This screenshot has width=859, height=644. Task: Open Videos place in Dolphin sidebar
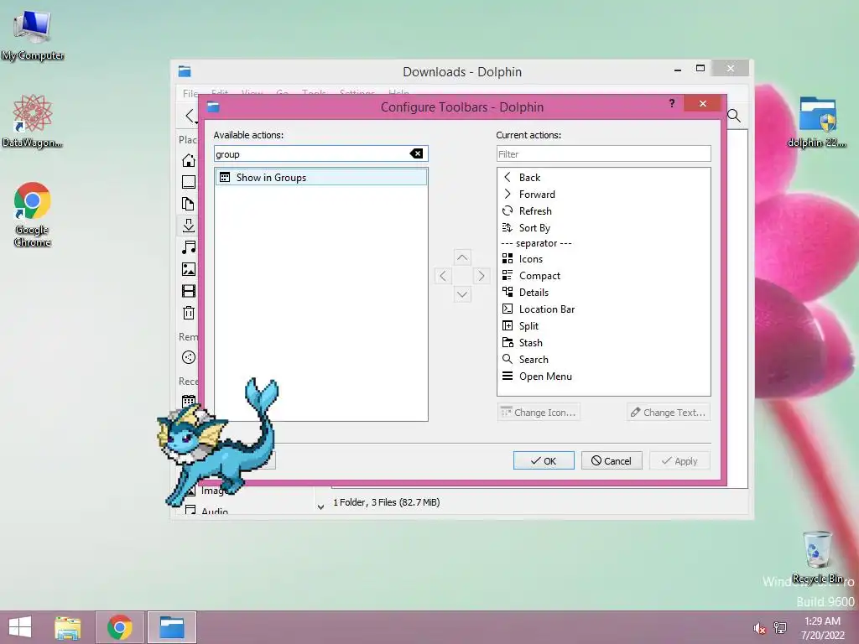(x=189, y=291)
